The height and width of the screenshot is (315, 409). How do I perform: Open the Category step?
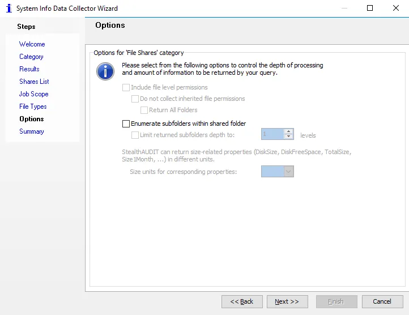31,57
